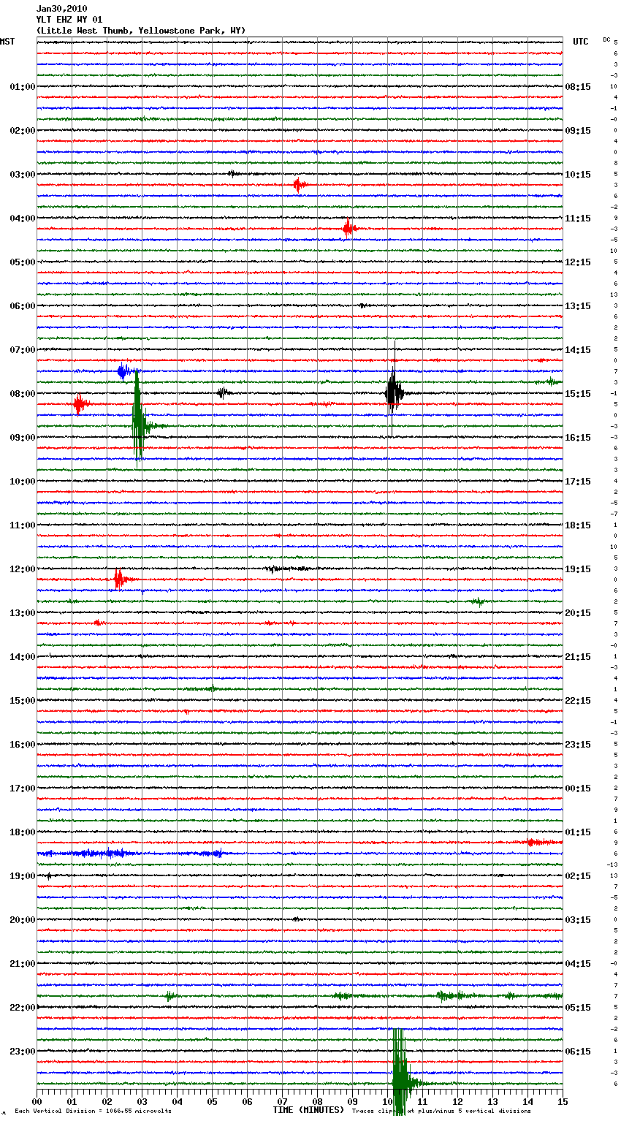
Task: Select the 19:00 MST time label
Action: coord(23,876)
